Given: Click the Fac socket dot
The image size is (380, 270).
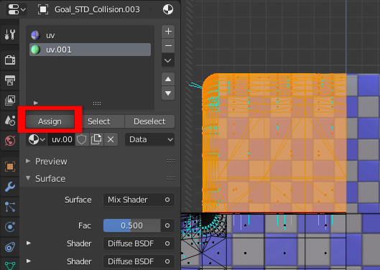Looking at the screenshot, I should (x=167, y=225).
